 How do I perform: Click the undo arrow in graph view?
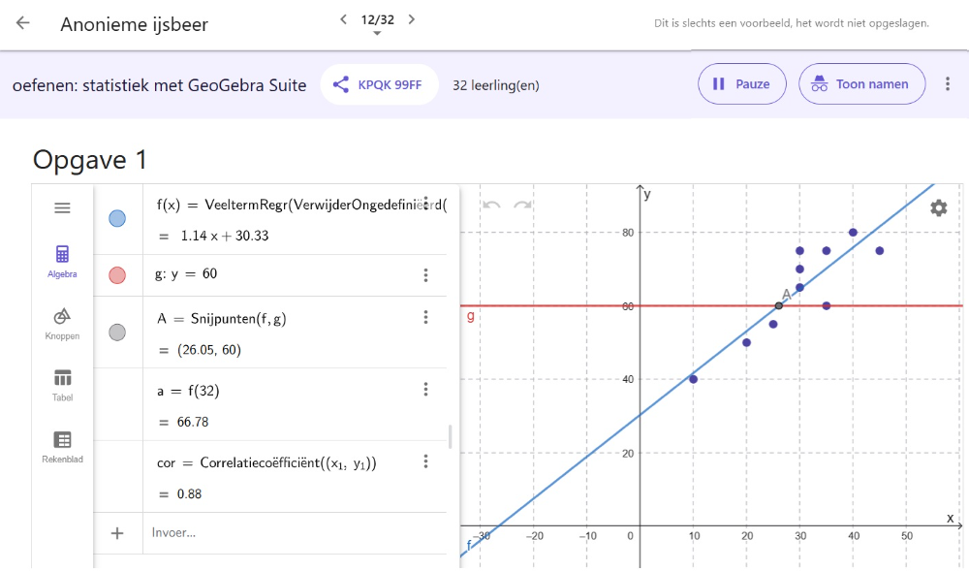491,206
